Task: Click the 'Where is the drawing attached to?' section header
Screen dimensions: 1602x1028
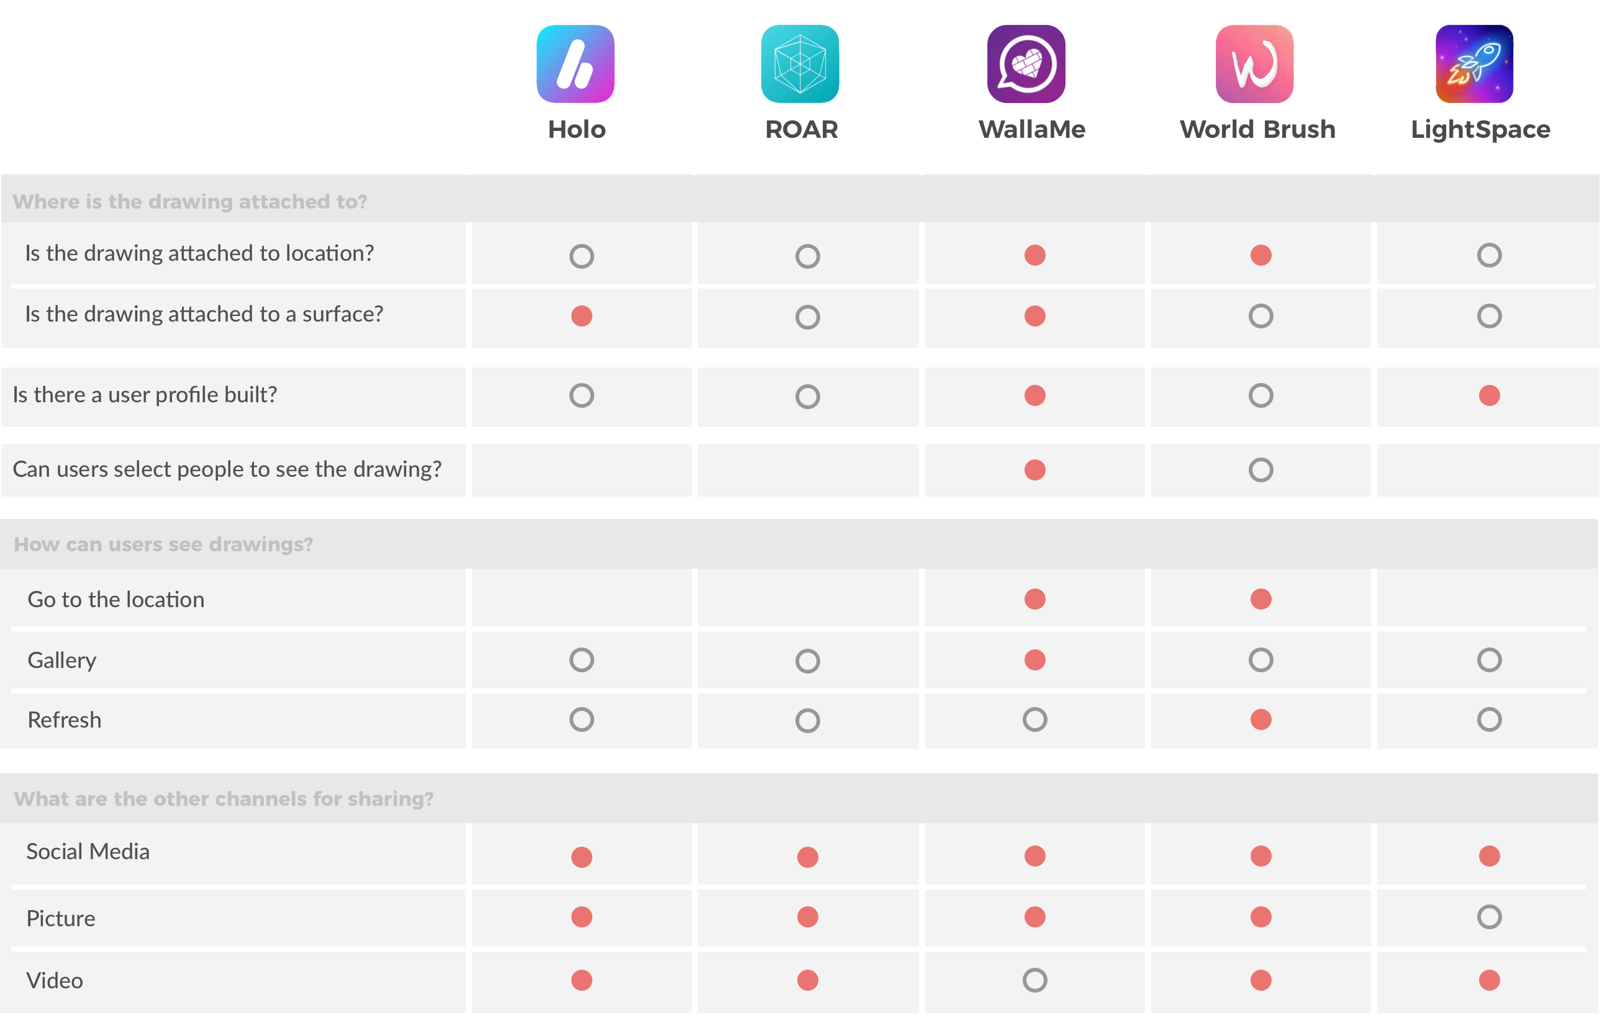Action: click(190, 202)
